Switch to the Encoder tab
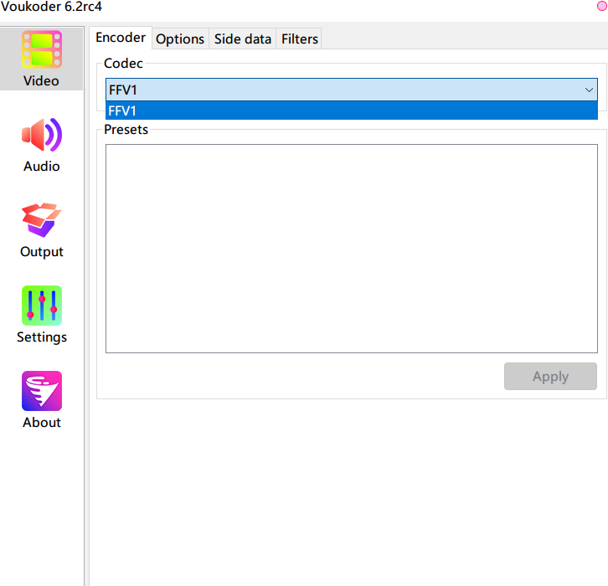Screen dimensions: 608x586 (x=121, y=38)
